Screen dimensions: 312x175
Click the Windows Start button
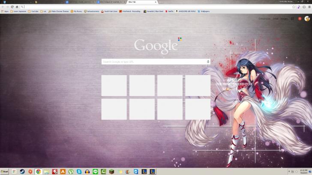5,172
